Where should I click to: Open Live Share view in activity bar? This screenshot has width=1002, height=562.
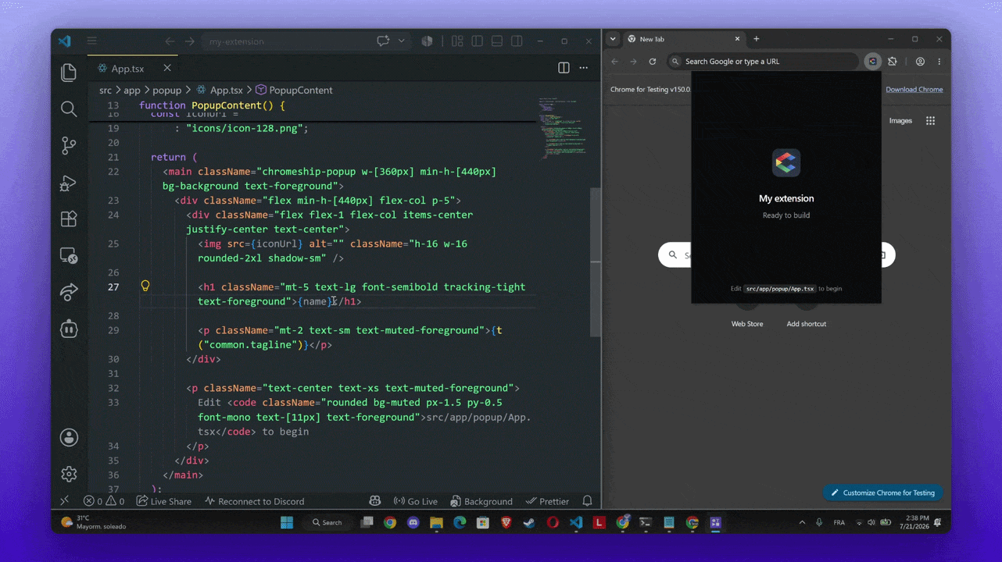[69, 292]
